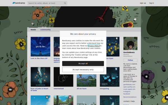Open the open.spotify.com link
This screenshot has width=168, height=105.
129,87
